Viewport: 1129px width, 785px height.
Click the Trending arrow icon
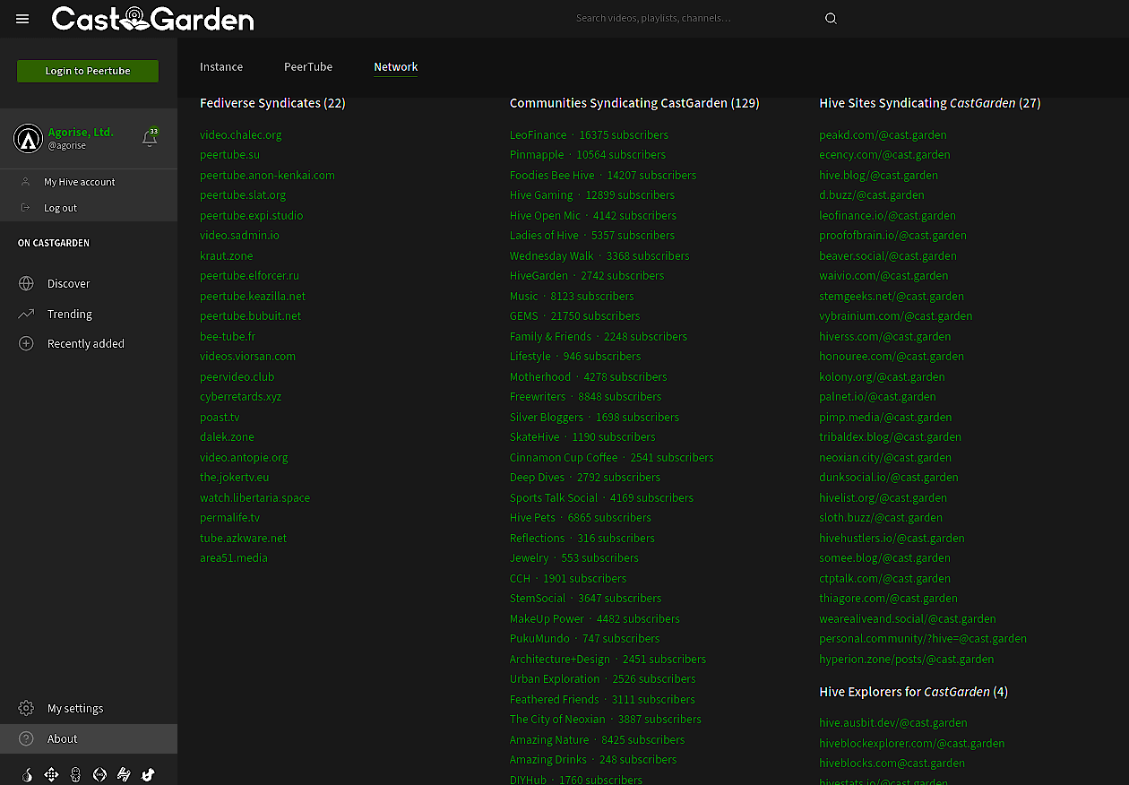click(x=26, y=314)
